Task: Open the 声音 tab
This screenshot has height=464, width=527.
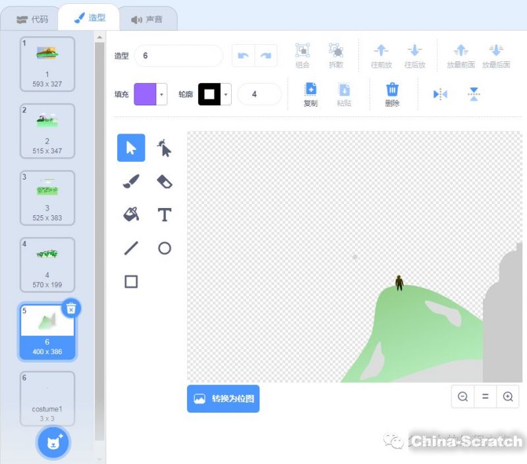Action: click(x=147, y=19)
